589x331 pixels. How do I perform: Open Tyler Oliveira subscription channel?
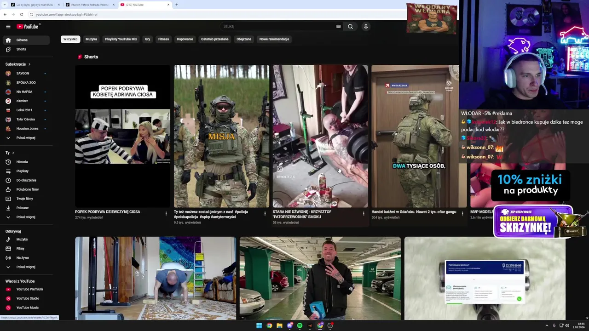coord(25,119)
